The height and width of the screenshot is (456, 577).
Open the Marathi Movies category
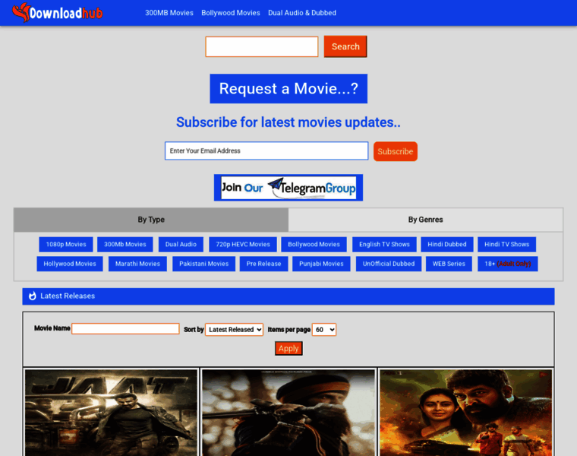(137, 264)
